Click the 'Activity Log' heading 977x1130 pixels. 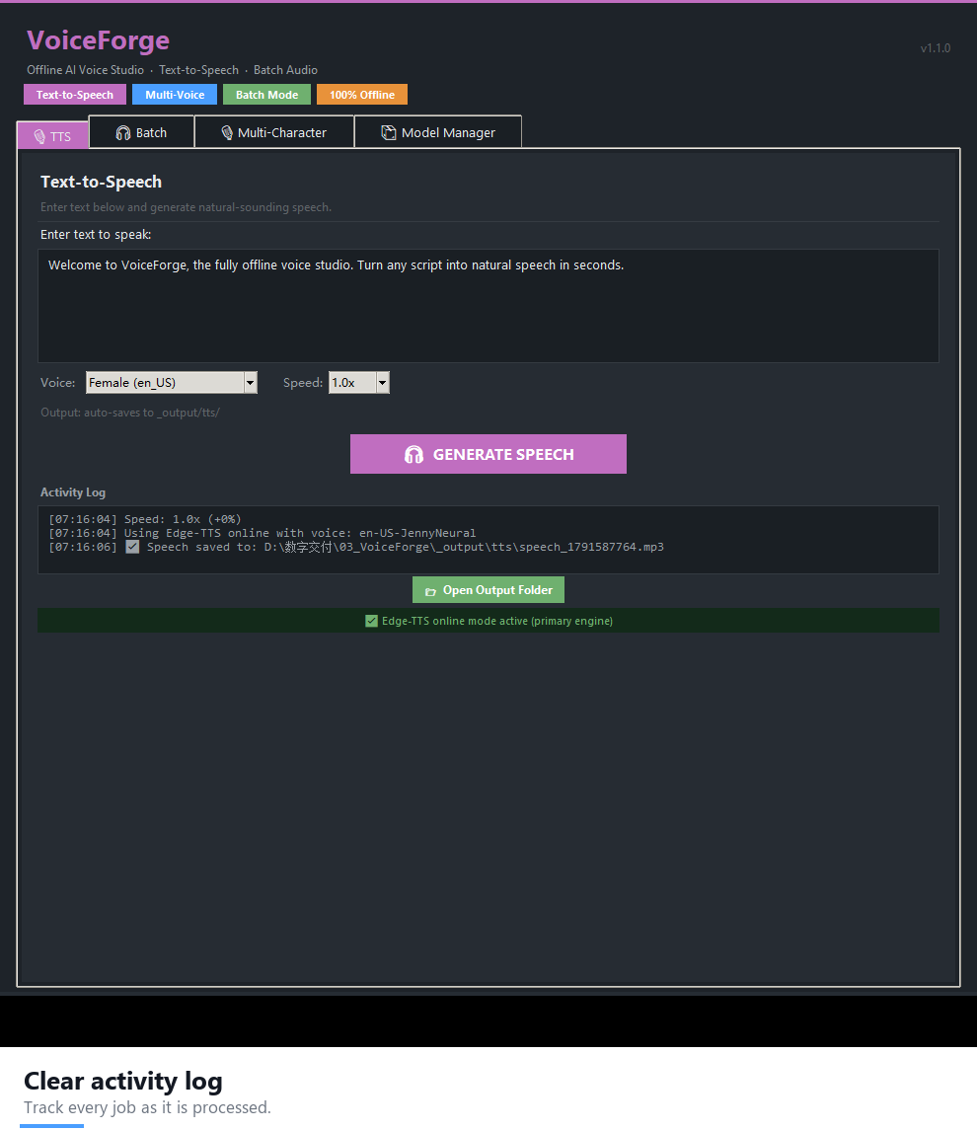click(x=73, y=492)
